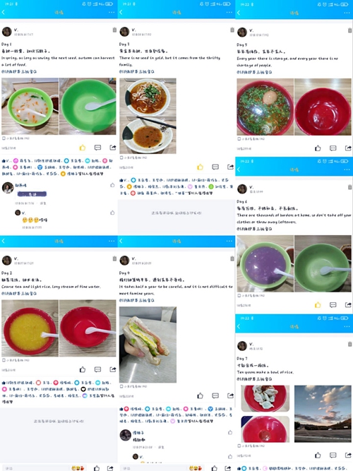Expand the more menu on Day 1 header
This screenshot has width=353, height=471.
click(x=112, y=12)
